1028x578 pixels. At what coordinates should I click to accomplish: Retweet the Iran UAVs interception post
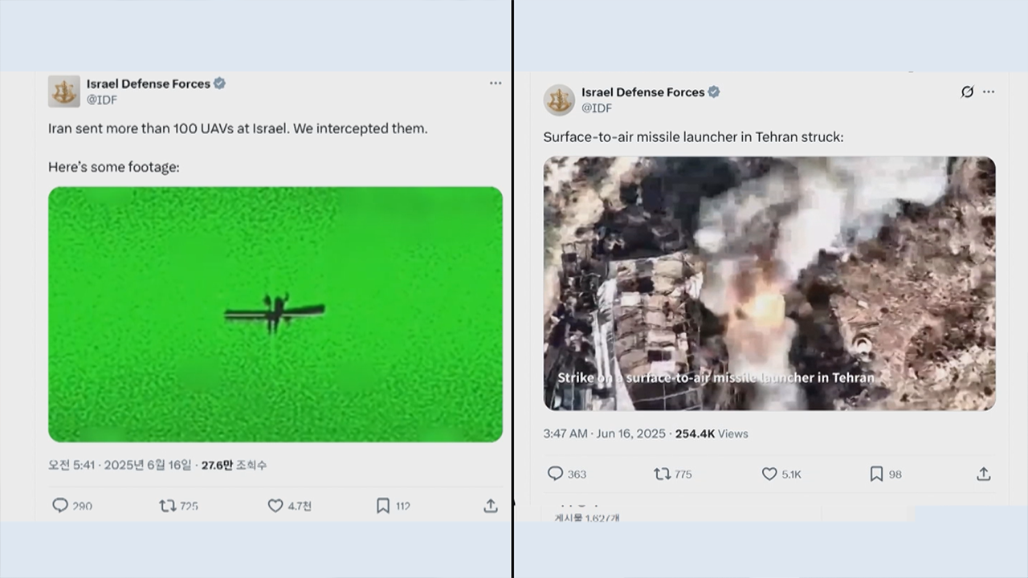(168, 506)
